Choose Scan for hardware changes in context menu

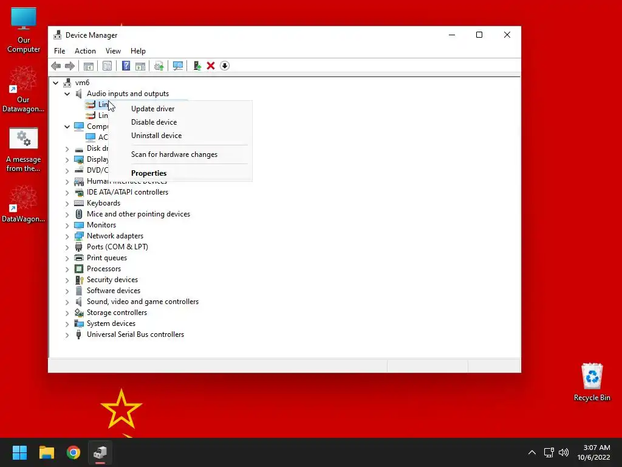(x=180, y=154)
